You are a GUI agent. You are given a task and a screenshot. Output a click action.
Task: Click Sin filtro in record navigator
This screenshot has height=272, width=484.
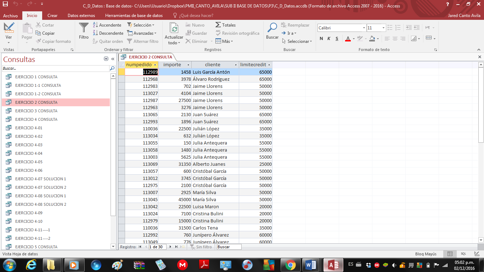201,247
